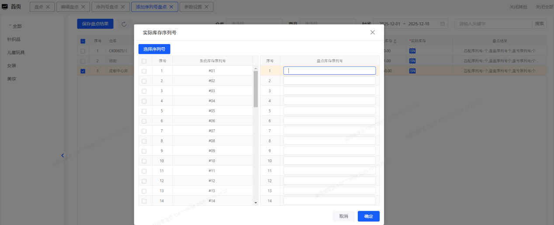Viewport: 554px width, 225px height.
Task: Click the 盘点库存序列号 input in row 3
Action: click(329, 91)
